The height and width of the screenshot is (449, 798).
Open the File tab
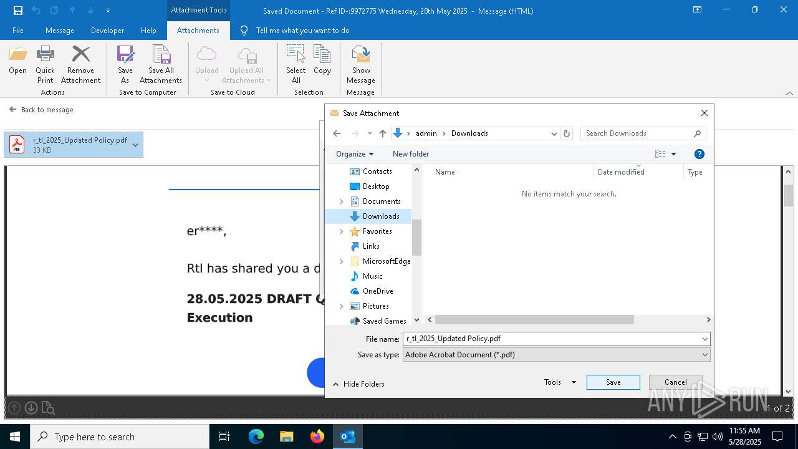18,31
